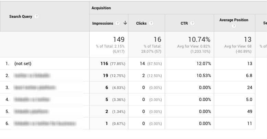Select the Acquisition group header
The image size is (267, 139).
(101, 8)
